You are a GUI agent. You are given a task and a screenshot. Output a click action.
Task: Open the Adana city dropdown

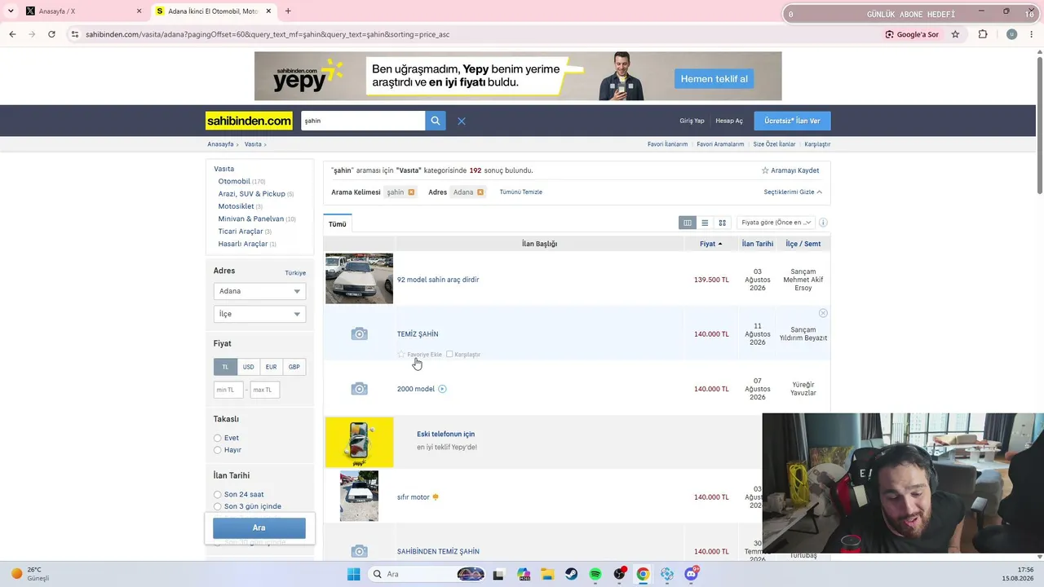(x=259, y=291)
